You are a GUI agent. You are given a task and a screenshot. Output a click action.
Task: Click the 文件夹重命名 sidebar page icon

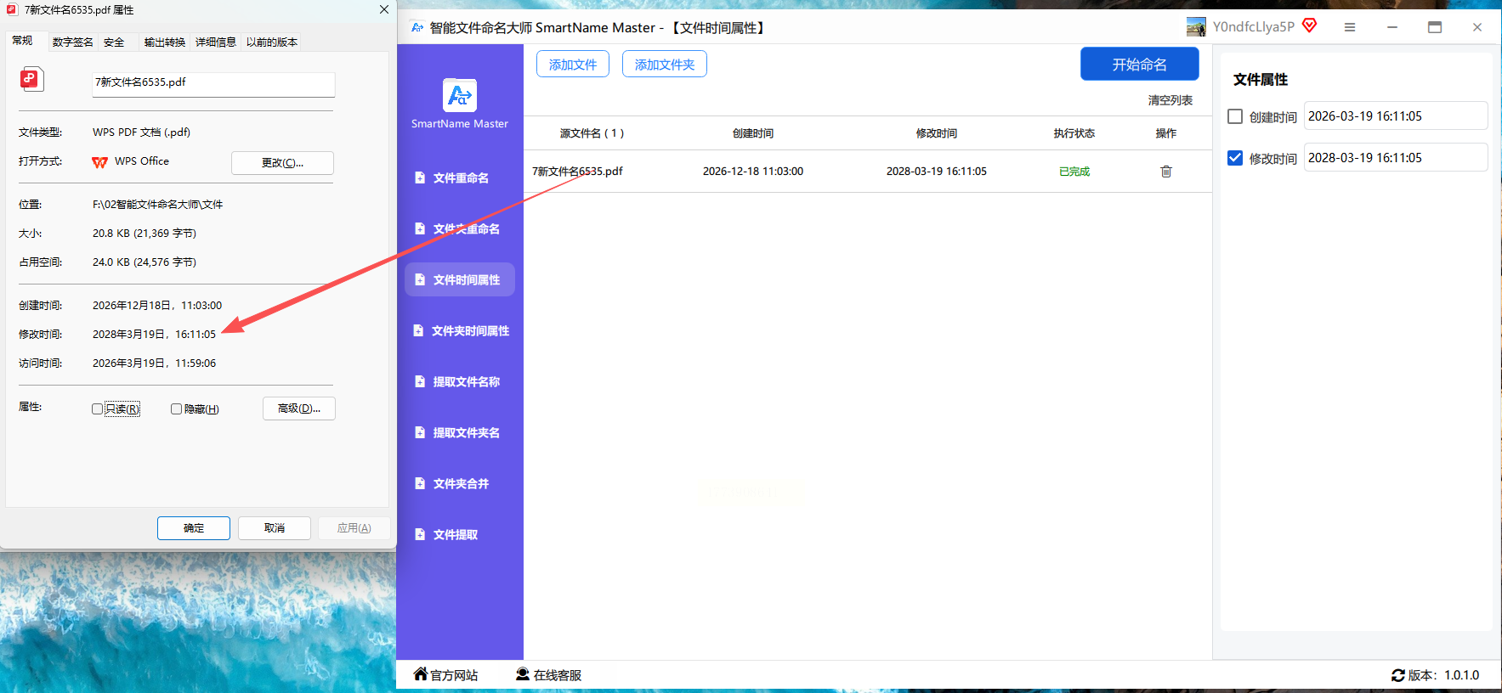420,228
